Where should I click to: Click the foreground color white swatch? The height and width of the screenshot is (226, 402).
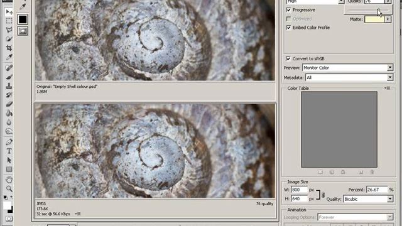tap(7, 205)
